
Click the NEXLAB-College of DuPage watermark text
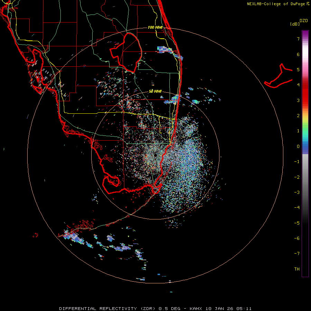[x=278, y=4]
